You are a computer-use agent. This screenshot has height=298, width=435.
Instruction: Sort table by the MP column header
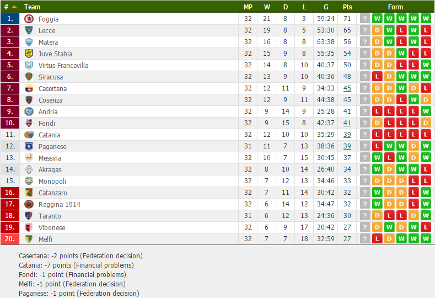coord(248,7)
